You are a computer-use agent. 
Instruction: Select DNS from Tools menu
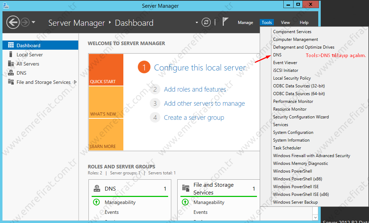[277, 55]
